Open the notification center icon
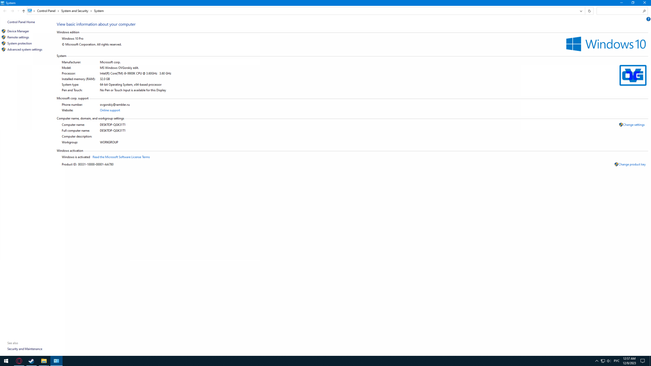Viewport: 651px width, 366px height. 643,361
